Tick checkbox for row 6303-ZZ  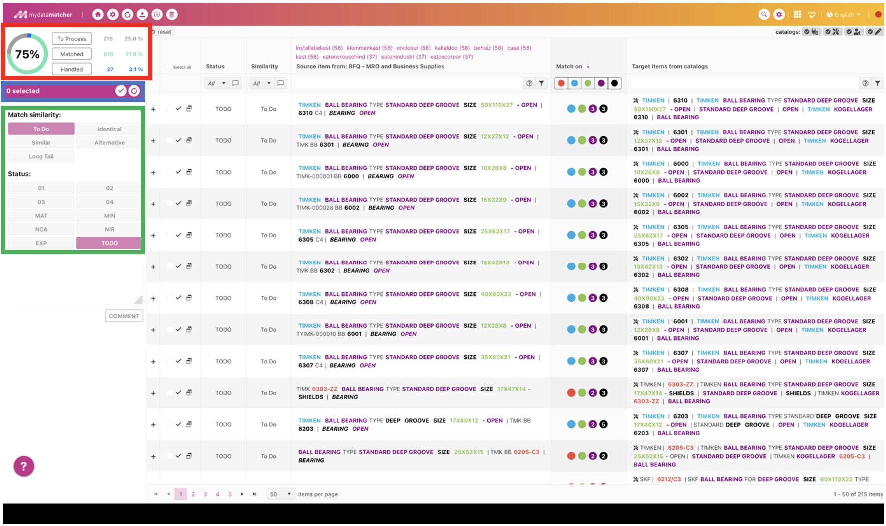click(170, 393)
